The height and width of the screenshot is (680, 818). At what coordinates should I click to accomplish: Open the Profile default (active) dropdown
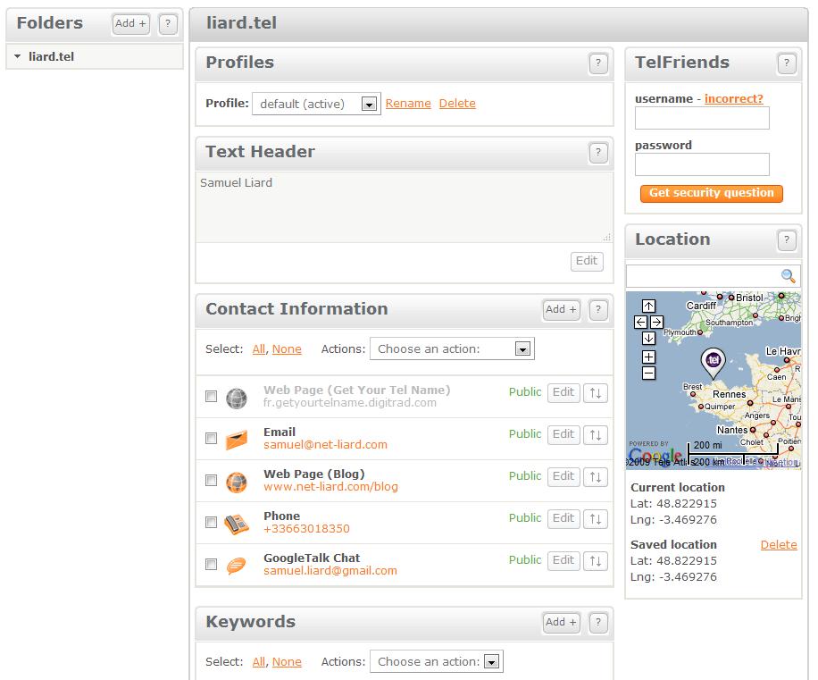(316, 104)
